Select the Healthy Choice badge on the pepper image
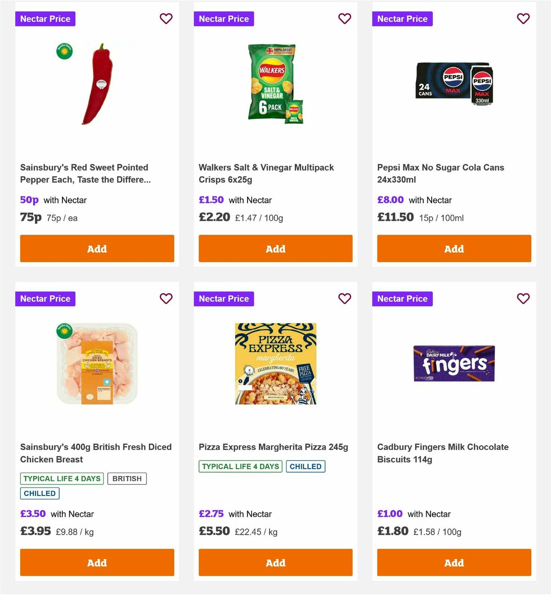This screenshot has height=595, width=551. (x=63, y=51)
